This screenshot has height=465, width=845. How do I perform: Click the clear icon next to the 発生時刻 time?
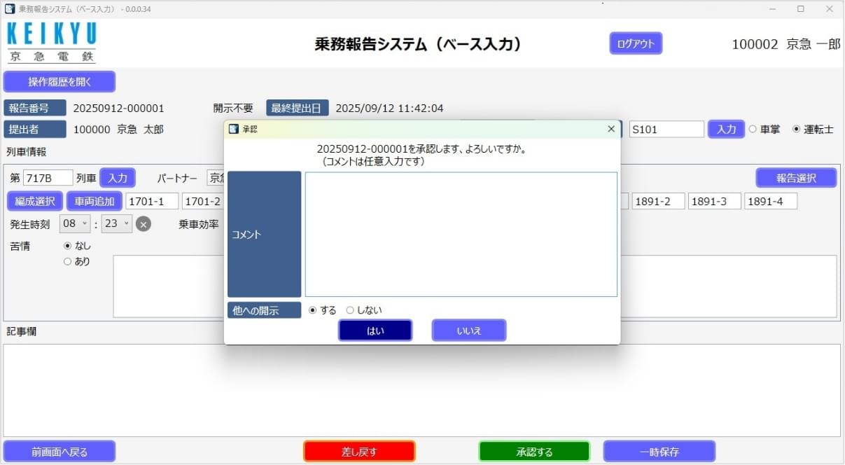(144, 223)
